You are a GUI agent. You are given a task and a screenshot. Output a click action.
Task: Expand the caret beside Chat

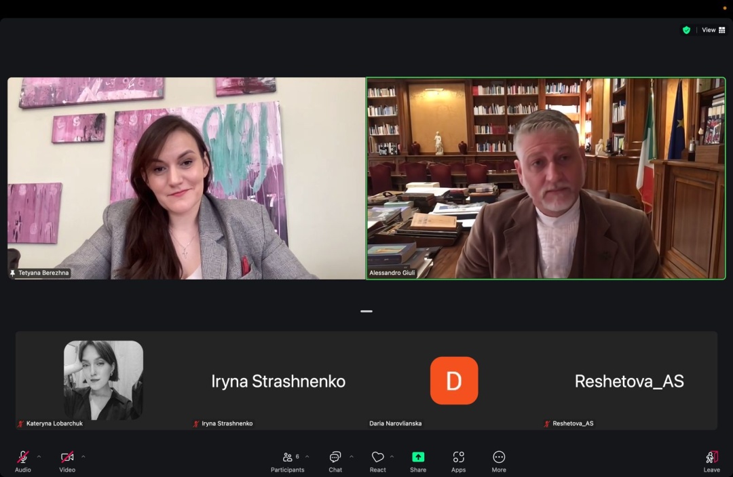tap(351, 457)
